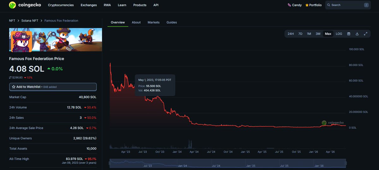The width and height of the screenshot is (379, 170).
Task: Select the 1M chart range
Action: click(309, 34)
